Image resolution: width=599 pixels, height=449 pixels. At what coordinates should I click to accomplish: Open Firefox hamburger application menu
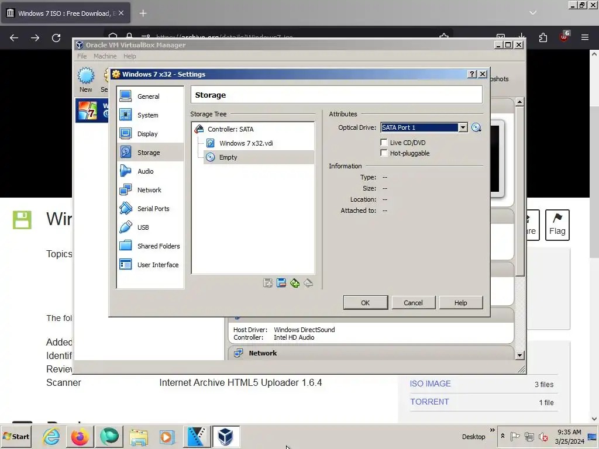click(x=585, y=37)
